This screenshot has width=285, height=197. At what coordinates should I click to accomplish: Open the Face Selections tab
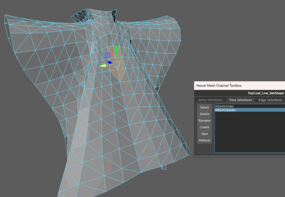(240, 100)
